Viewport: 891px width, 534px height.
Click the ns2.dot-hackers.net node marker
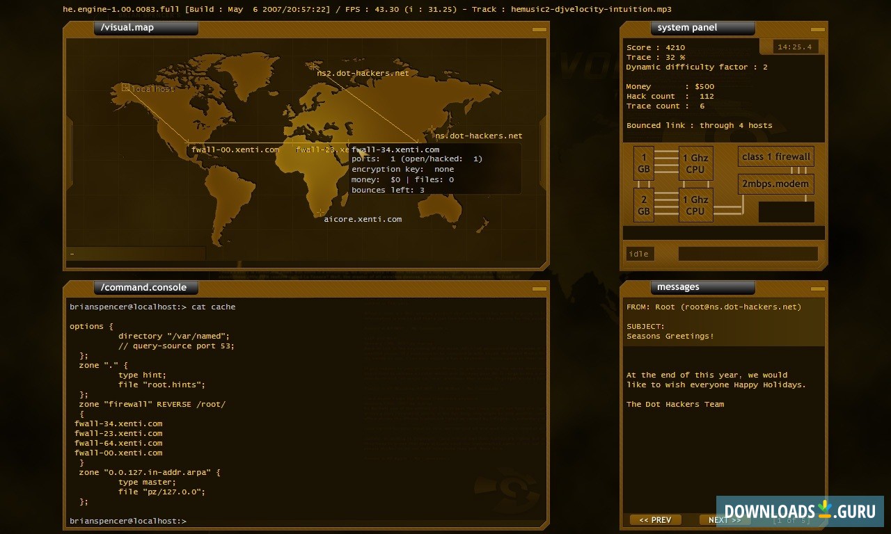coord(314,66)
